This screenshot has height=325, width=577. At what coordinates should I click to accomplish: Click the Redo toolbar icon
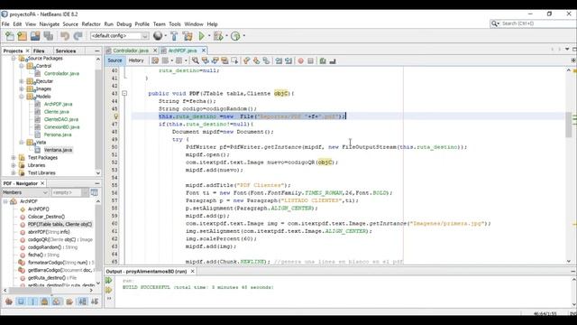pos(78,36)
